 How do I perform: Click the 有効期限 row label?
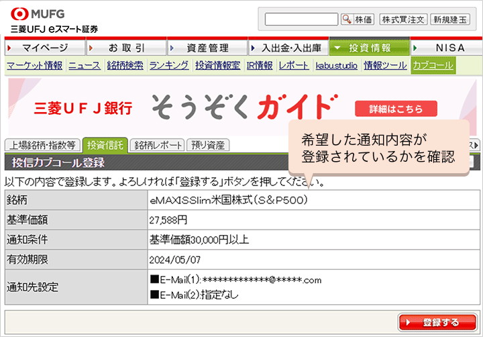coord(28,260)
